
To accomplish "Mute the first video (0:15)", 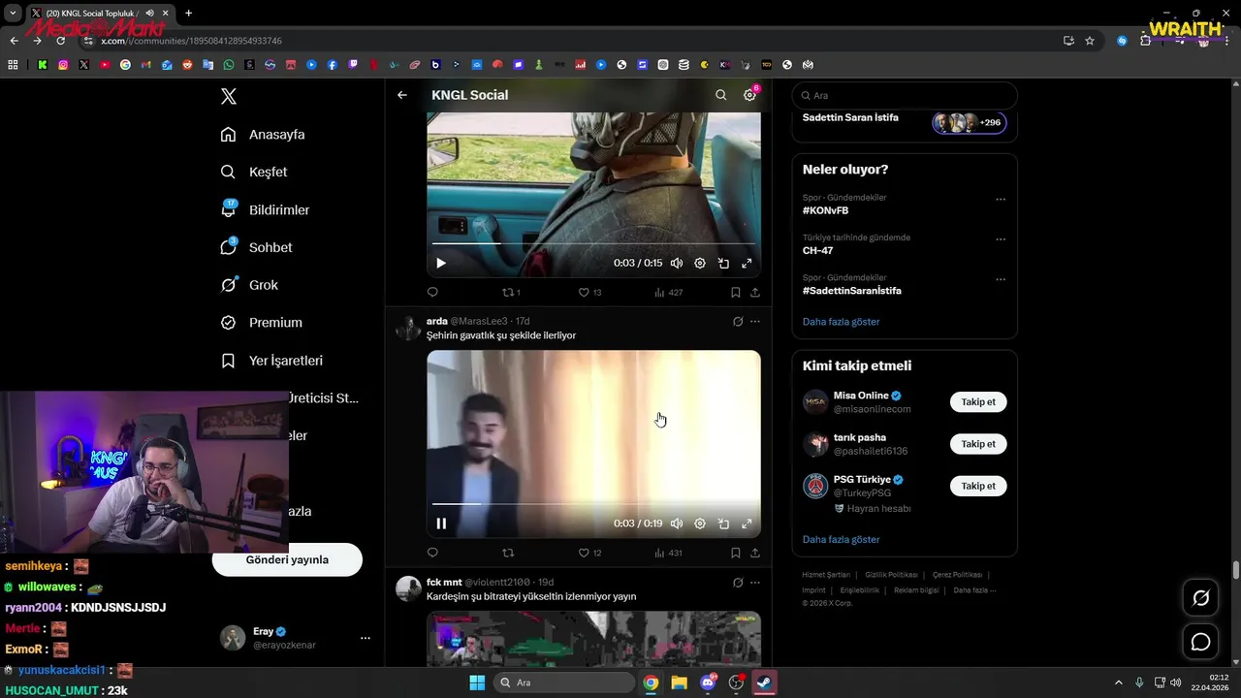I will (x=677, y=263).
